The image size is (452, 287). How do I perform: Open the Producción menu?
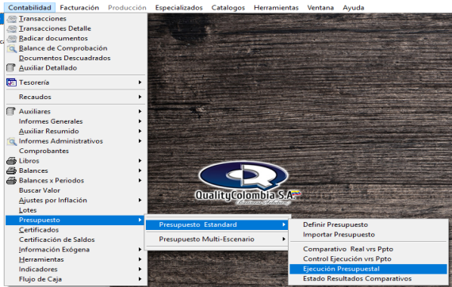click(x=127, y=7)
